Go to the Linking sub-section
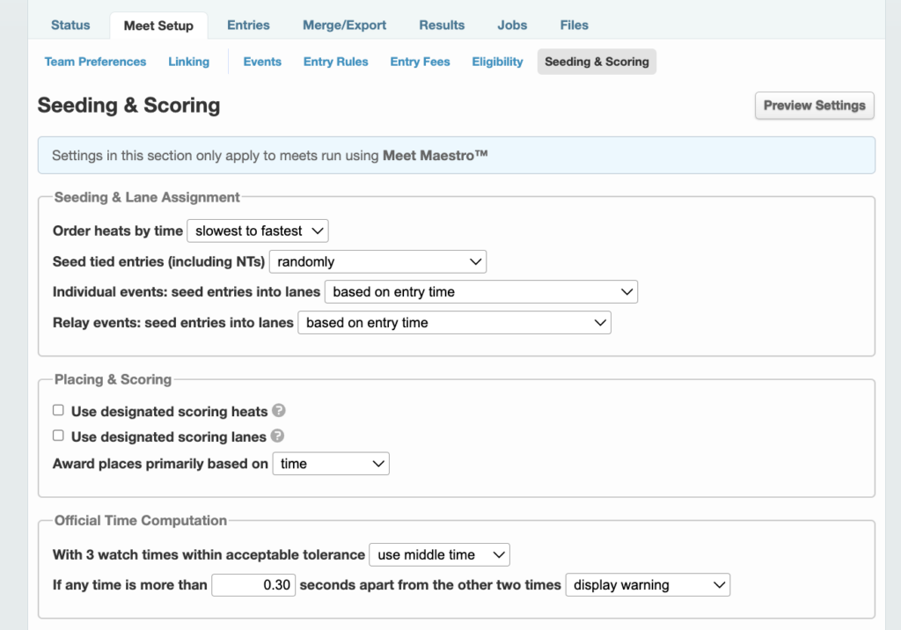 coord(188,62)
